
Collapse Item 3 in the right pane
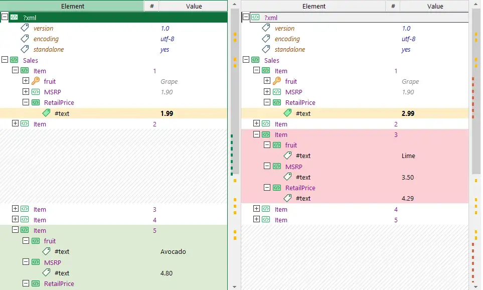click(256, 134)
